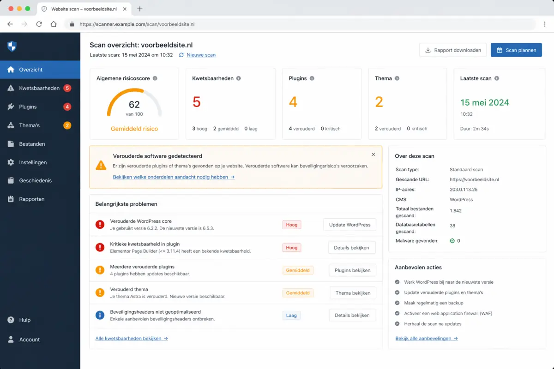This screenshot has height=369, width=554.
Task: Click the red 4 badge on Plugins
Action: (x=67, y=107)
